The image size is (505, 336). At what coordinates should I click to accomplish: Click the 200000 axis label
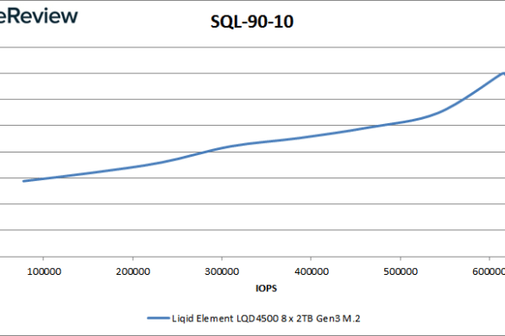pyautogui.click(x=133, y=271)
